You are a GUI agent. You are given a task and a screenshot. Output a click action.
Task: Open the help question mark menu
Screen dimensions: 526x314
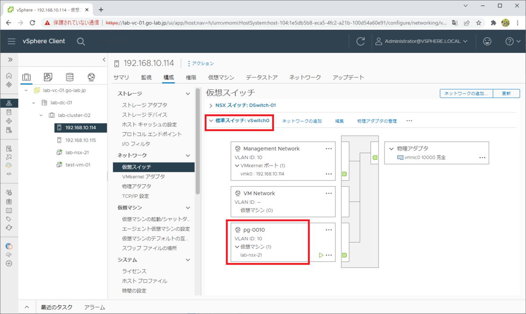tap(512, 41)
